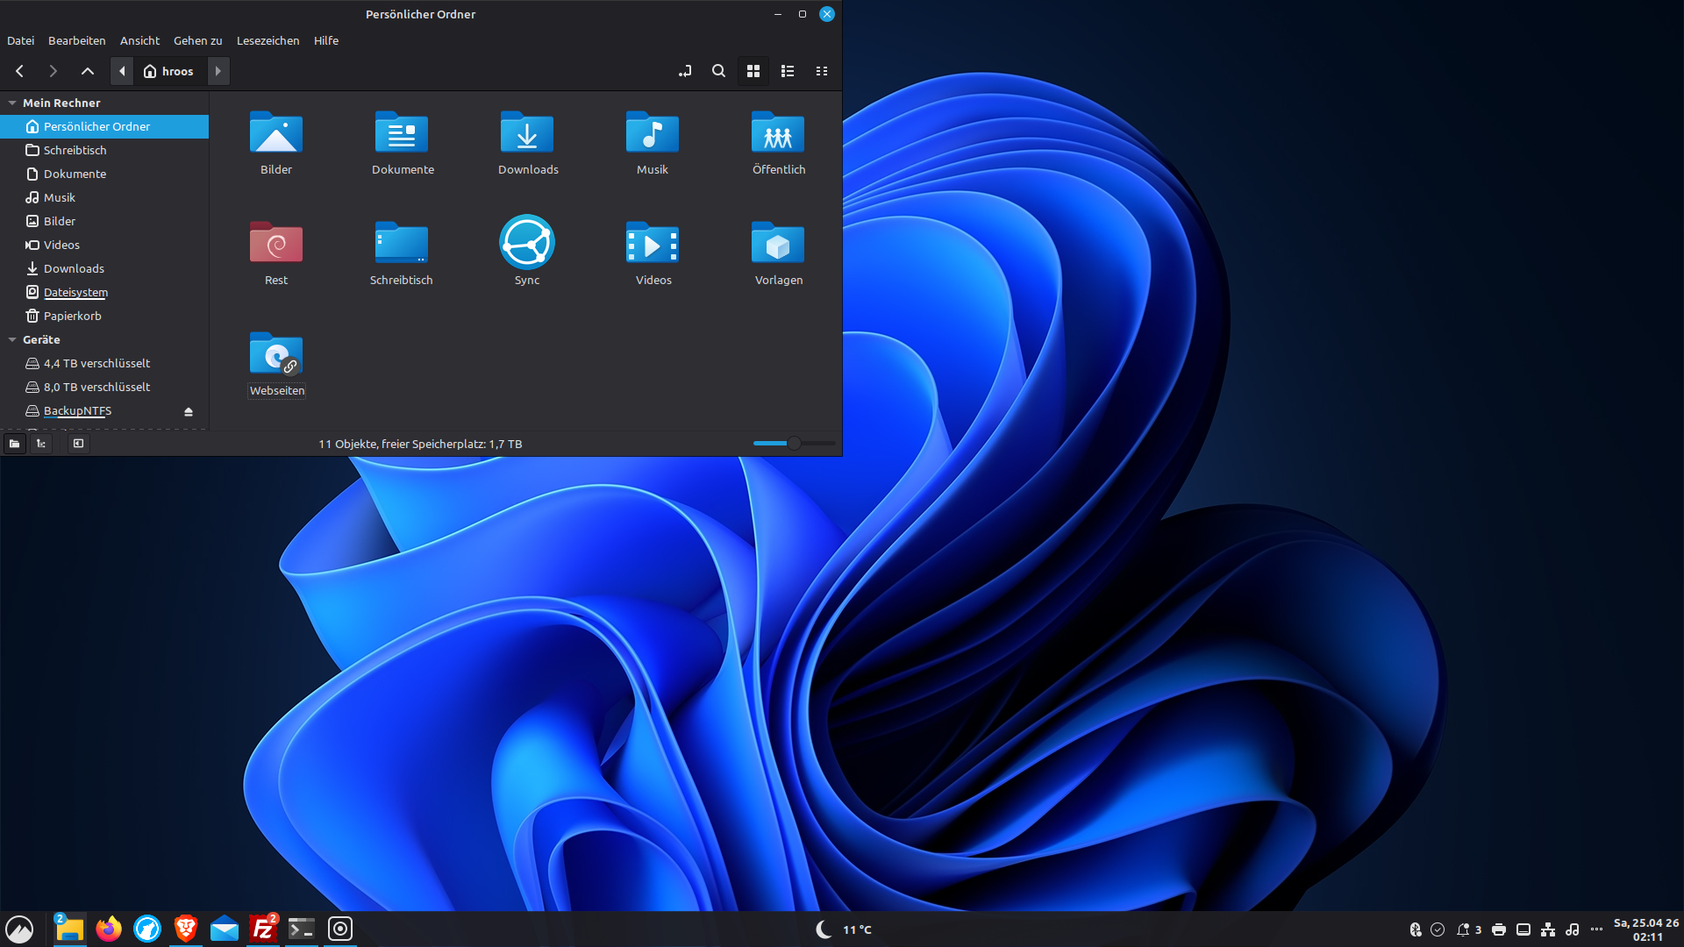This screenshot has height=947, width=1684.
Task: Open Bilder in the sidebar
Action: pos(104,221)
